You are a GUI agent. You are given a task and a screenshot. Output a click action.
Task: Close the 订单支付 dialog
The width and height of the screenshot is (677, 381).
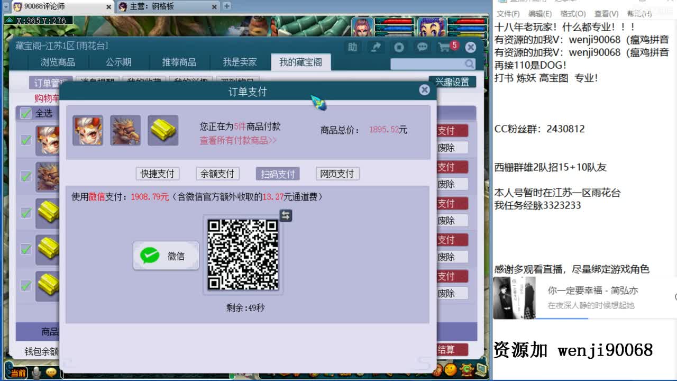click(424, 90)
